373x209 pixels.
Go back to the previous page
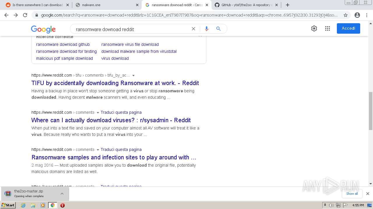6,15
